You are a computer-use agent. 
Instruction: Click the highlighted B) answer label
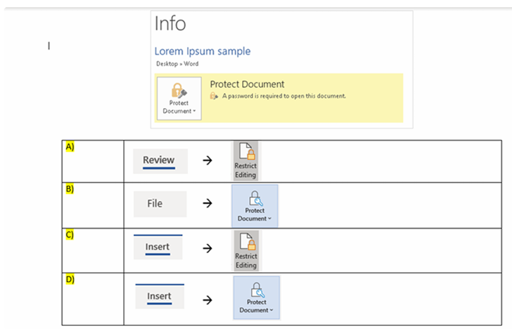70,189
